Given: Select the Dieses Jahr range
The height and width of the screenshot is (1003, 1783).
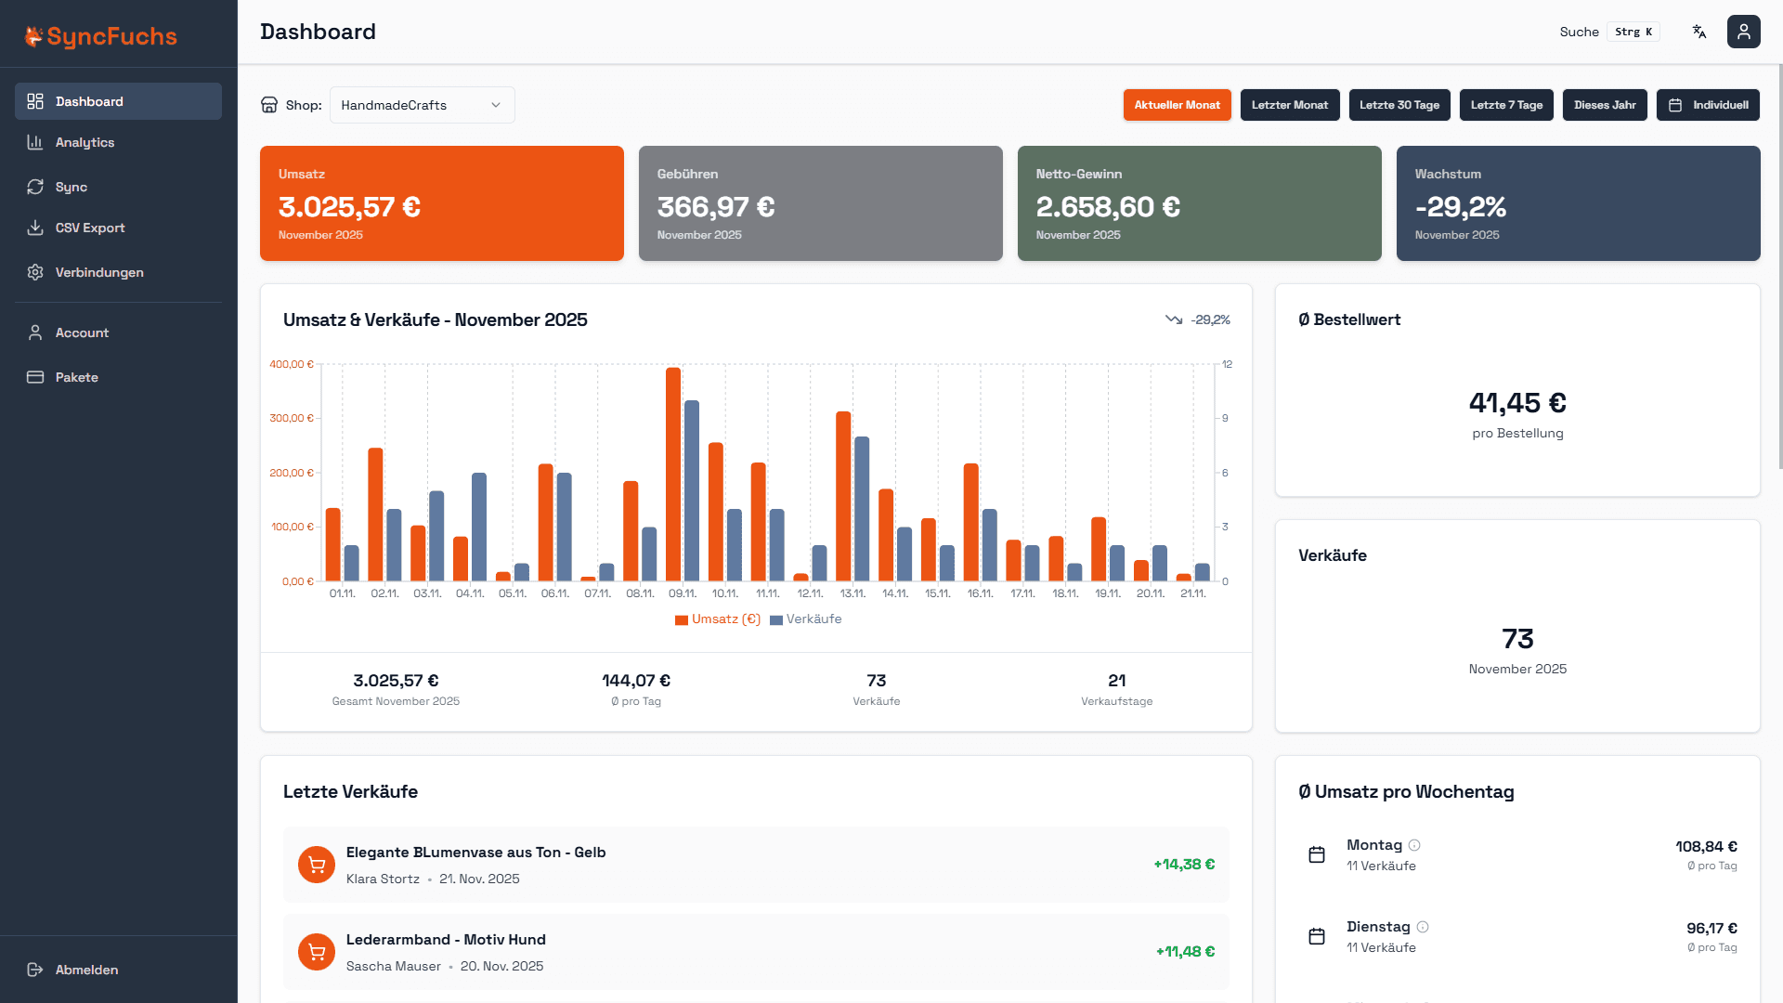Looking at the screenshot, I should coord(1605,105).
